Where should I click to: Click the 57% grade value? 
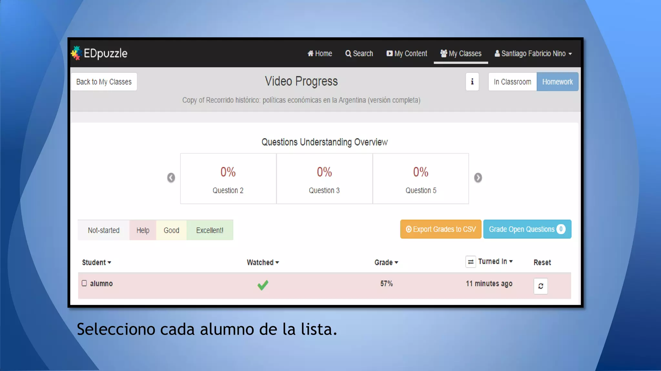pyautogui.click(x=386, y=284)
